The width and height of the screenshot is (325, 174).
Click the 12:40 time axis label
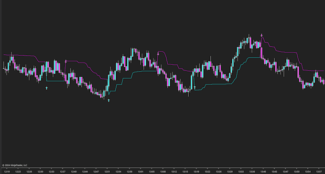(x=74, y=172)
